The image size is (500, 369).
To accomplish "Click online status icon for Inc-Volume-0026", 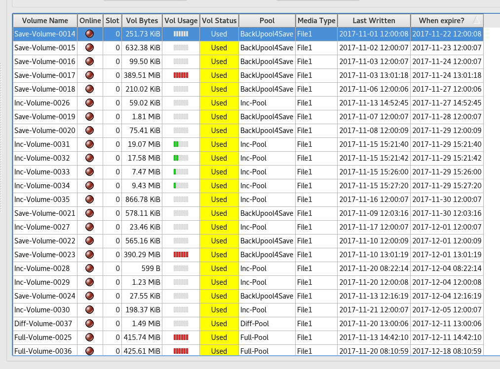I will click(x=90, y=103).
